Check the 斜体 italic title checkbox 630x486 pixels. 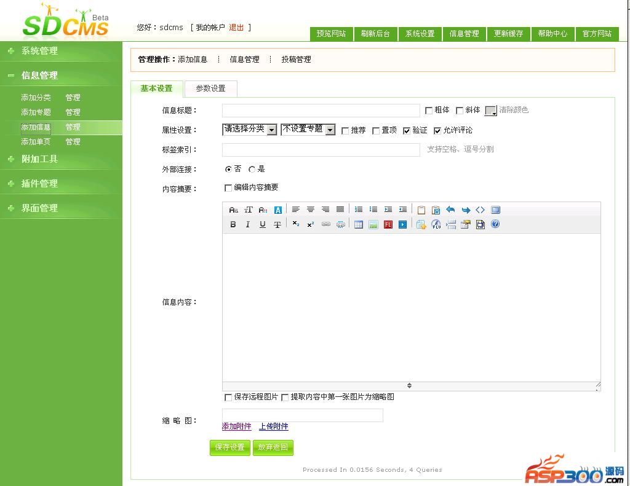click(460, 111)
